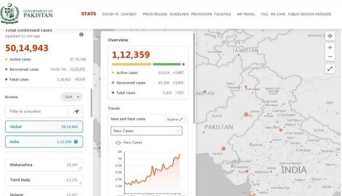
Task: Select the India row
Action: 44,142
